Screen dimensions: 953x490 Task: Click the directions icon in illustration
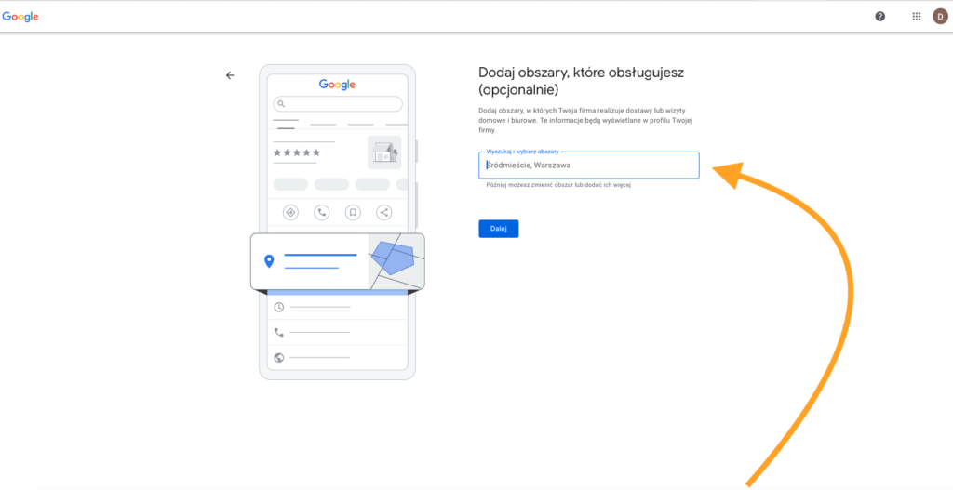point(290,212)
